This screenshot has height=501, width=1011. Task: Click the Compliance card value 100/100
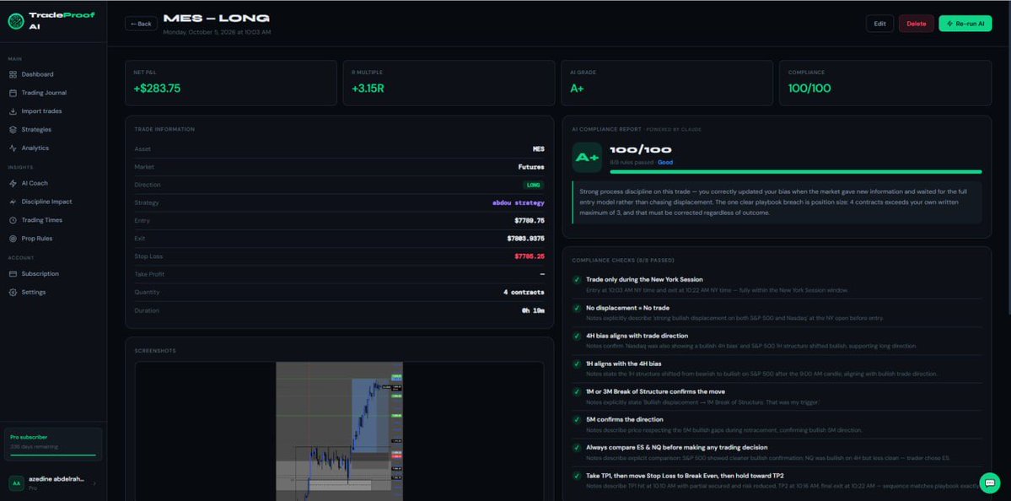click(809, 89)
